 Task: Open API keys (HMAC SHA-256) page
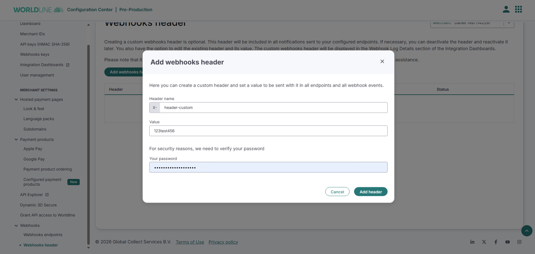tap(45, 44)
